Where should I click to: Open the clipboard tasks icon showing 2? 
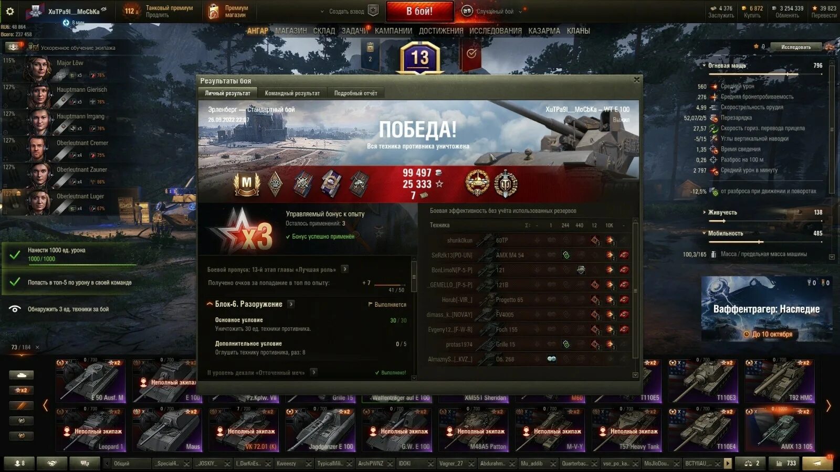370,53
